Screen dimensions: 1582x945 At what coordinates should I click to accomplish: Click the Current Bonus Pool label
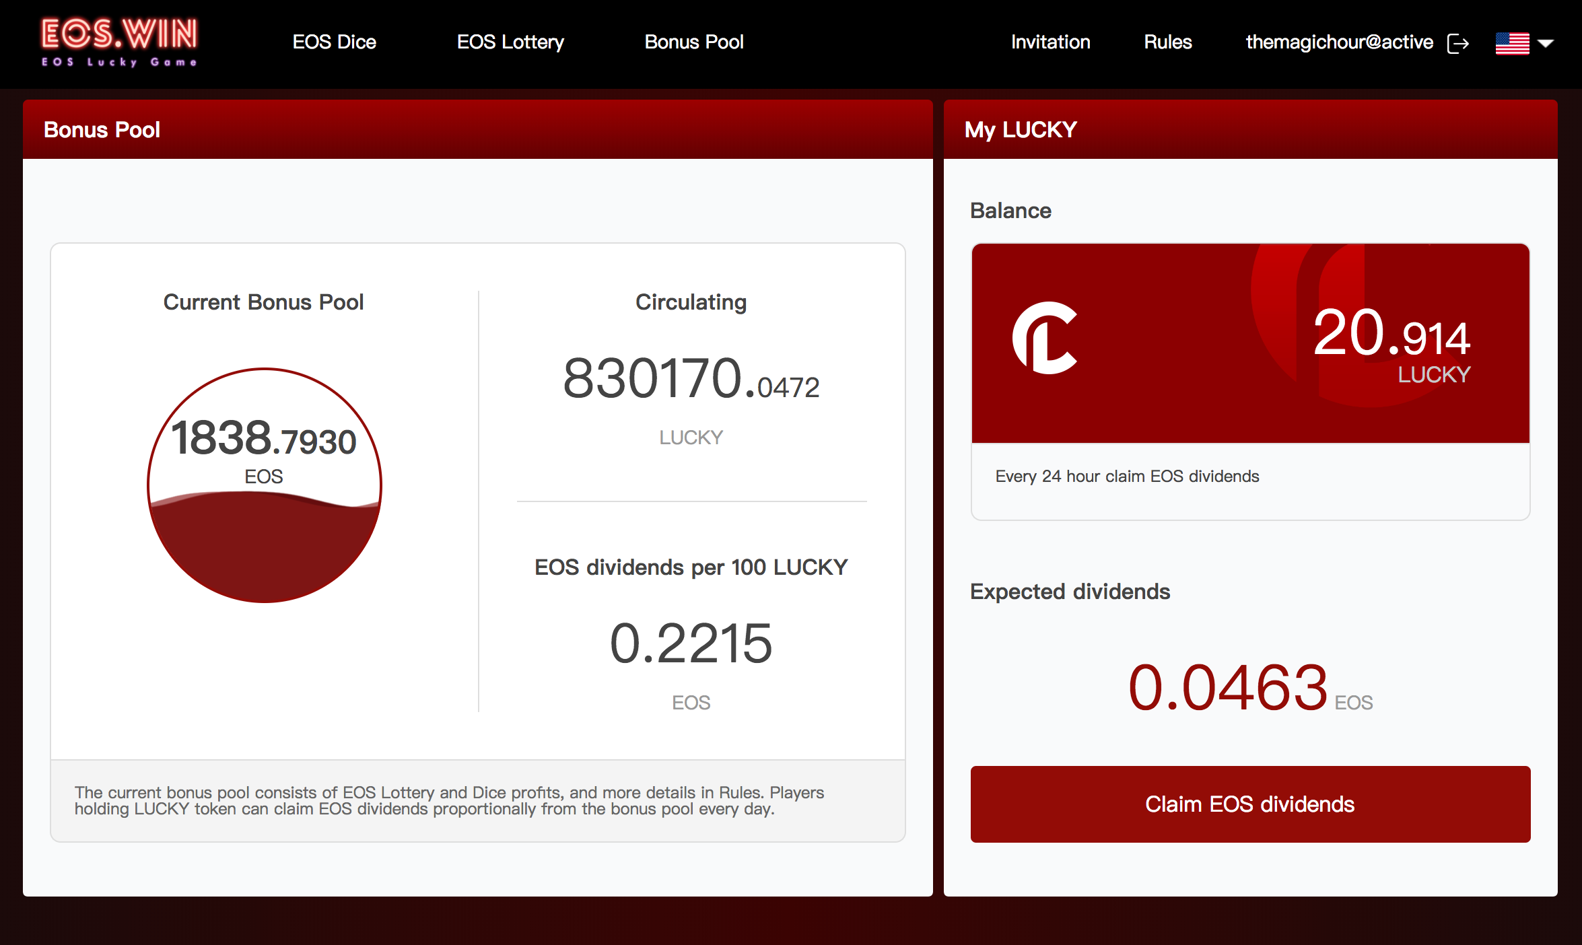point(263,302)
